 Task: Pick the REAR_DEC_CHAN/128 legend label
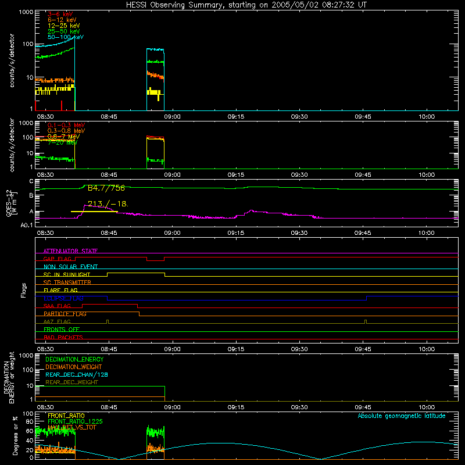(x=77, y=375)
